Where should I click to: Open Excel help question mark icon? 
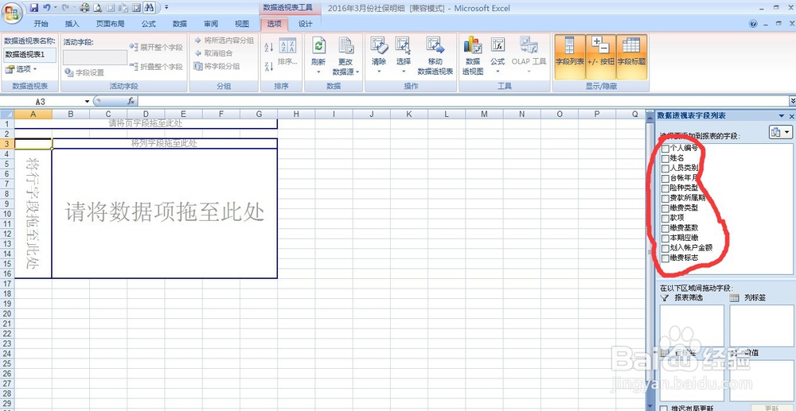point(753,24)
